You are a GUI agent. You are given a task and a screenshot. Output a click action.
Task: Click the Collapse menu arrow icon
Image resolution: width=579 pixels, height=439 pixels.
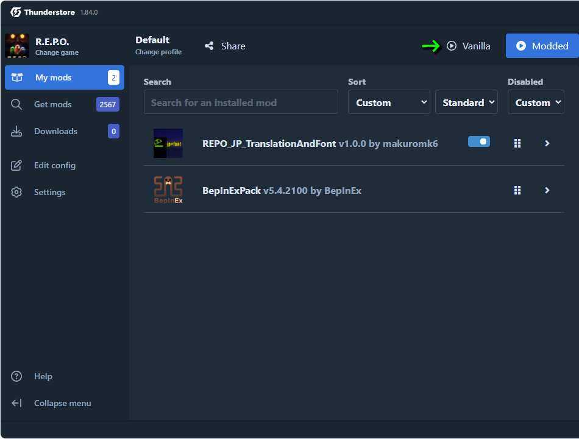point(16,403)
